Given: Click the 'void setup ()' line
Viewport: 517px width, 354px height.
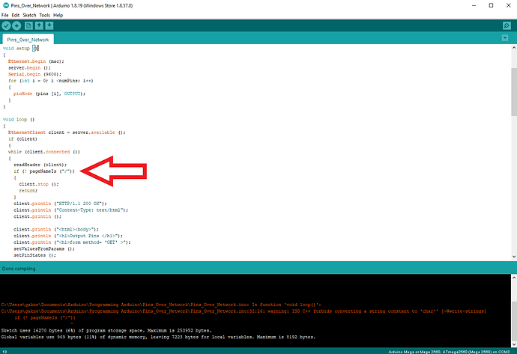Looking at the screenshot, I should click(x=20, y=49).
